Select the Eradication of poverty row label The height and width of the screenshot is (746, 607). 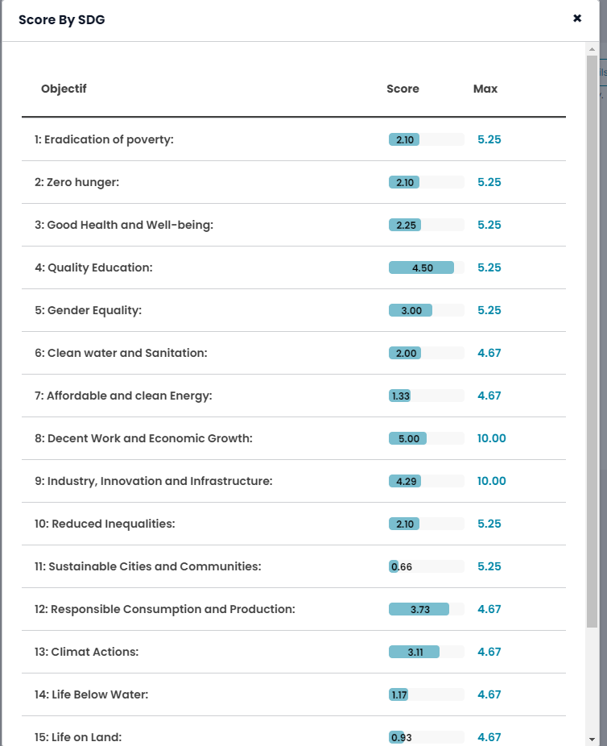[x=104, y=139]
